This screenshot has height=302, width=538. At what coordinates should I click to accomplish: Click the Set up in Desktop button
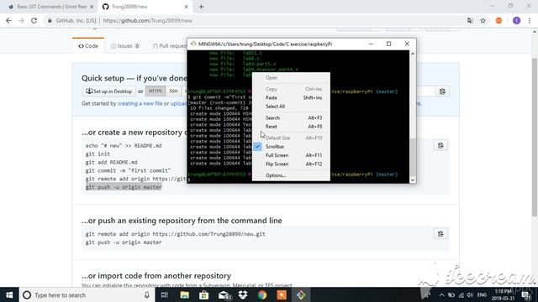[x=108, y=91]
